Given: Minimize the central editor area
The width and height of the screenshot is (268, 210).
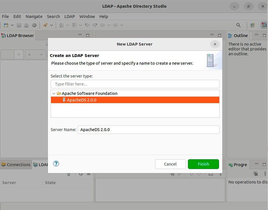Looking at the screenshot, I should coord(212,35).
